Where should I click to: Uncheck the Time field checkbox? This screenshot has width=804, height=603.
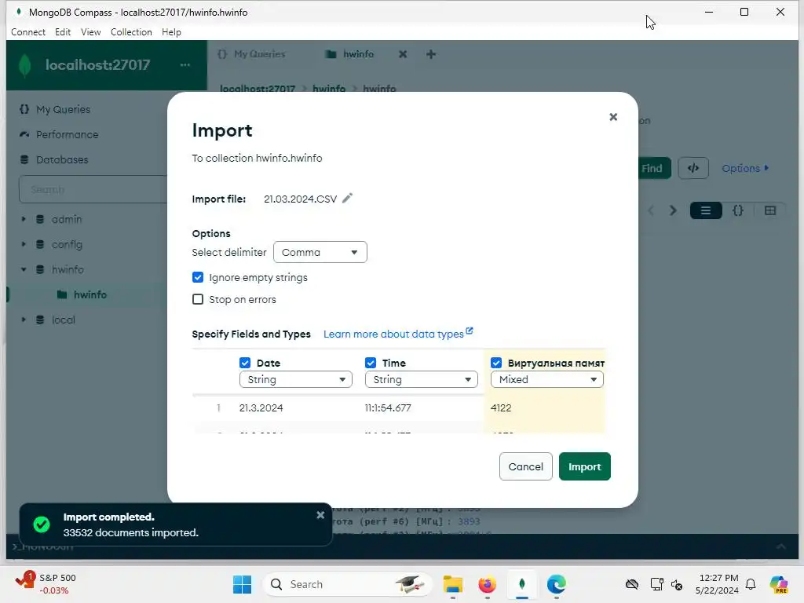pos(371,363)
